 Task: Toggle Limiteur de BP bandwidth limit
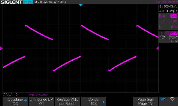click(x=41, y=101)
